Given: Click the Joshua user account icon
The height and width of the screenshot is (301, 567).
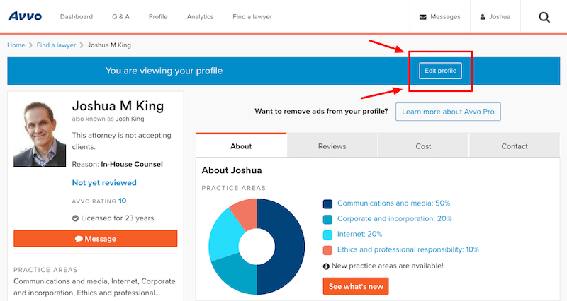Looking at the screenshot, I should tap(483, 17).
